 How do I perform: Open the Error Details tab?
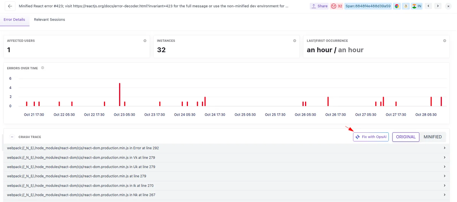(14, 20)
